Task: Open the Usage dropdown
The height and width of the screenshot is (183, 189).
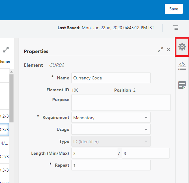Action: (x=111, y=129)
